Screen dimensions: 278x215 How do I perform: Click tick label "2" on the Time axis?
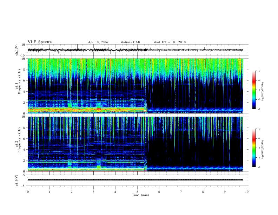point(72,192)
